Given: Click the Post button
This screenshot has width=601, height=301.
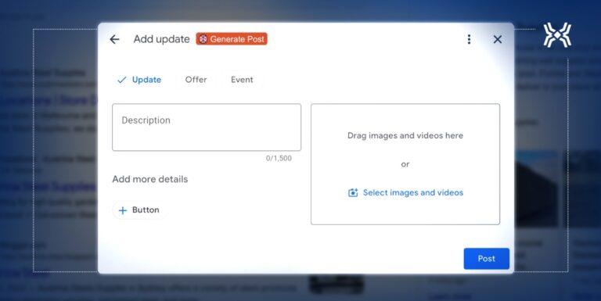Looking at the screenshot, I should (x=487, y=259).
